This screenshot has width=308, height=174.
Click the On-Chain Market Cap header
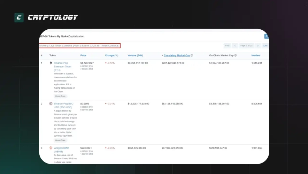tap(221, 55)
